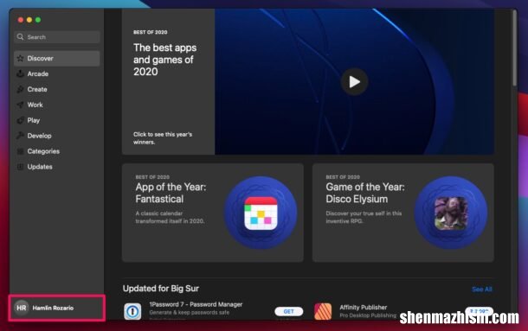The height and width of the screenshot is (331, 528).
Task: Select the Play label
Action: [34, 120]
